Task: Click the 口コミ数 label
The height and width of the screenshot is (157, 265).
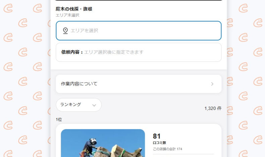Action: click(159, 143)
